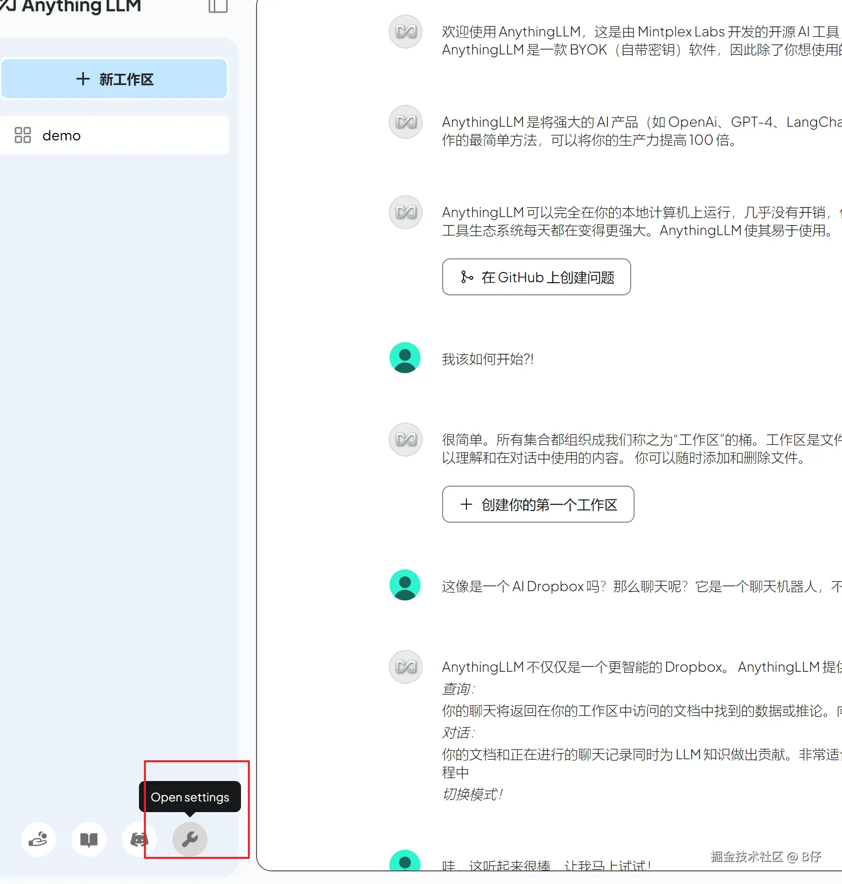The width and height of the screenshot is (842, 884).
Task: Click the message starting 这像是一个 AI Dropbox 吗
Action: click(x=642, y=586)
